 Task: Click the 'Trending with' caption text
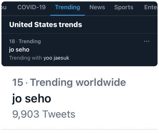click(x=26, y=58)
